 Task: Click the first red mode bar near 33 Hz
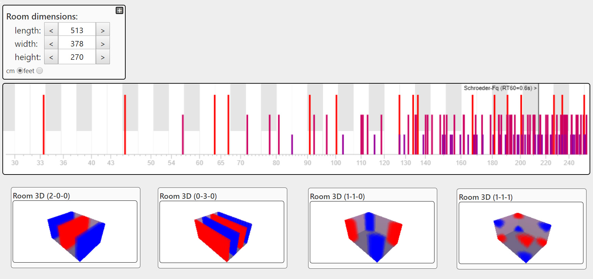[43, 125]
